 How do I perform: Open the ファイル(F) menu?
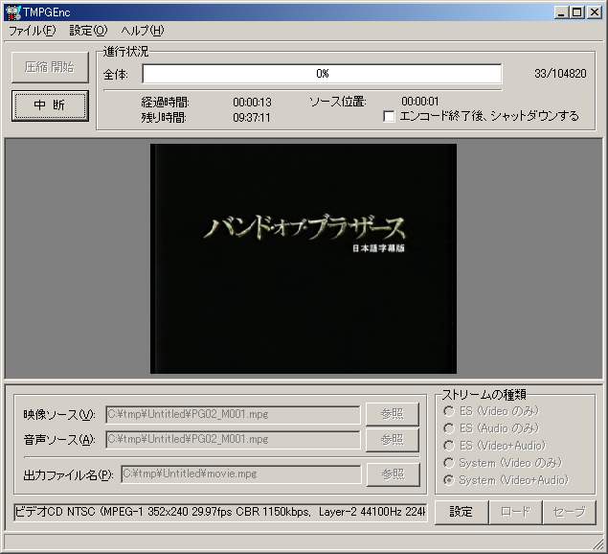(33, 31)
